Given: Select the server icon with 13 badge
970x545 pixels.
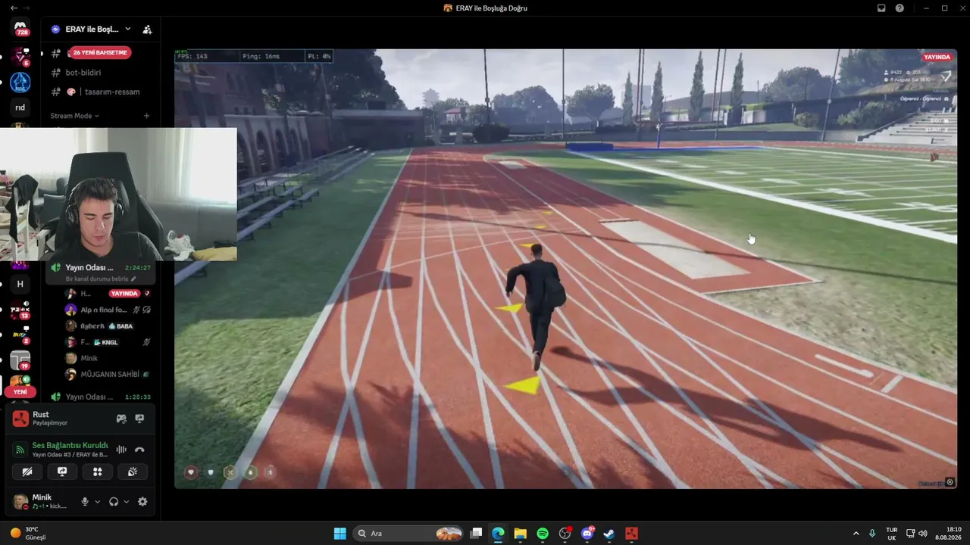Looking at the screenshot, I should tap(20, 310).
